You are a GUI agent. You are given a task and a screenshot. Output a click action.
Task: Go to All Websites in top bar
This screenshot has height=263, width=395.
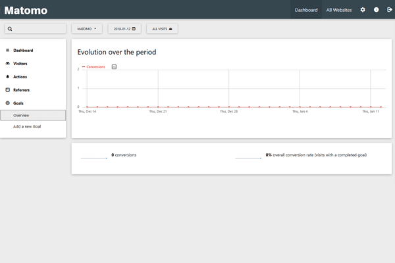338,10
